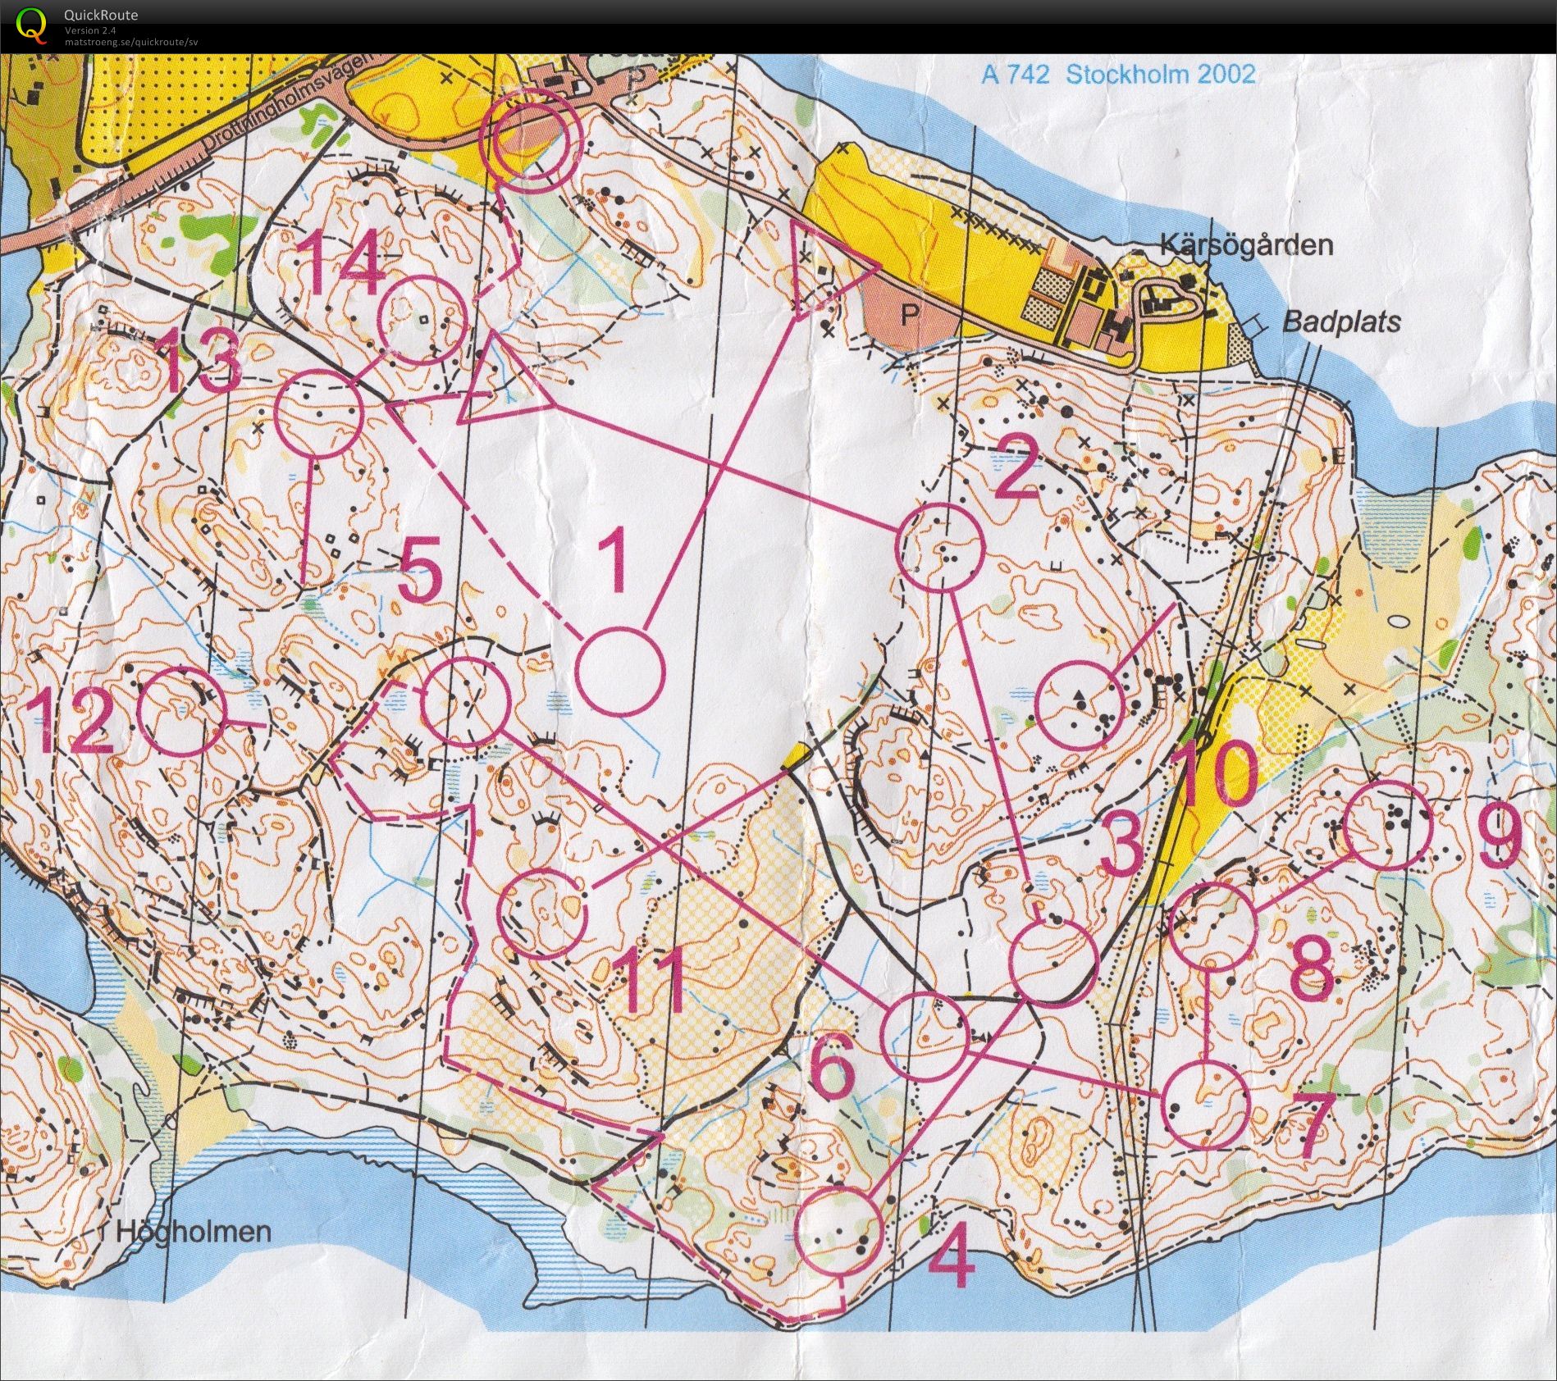
Task: Click the control 11 circle
Action: (x=542, y=914)
